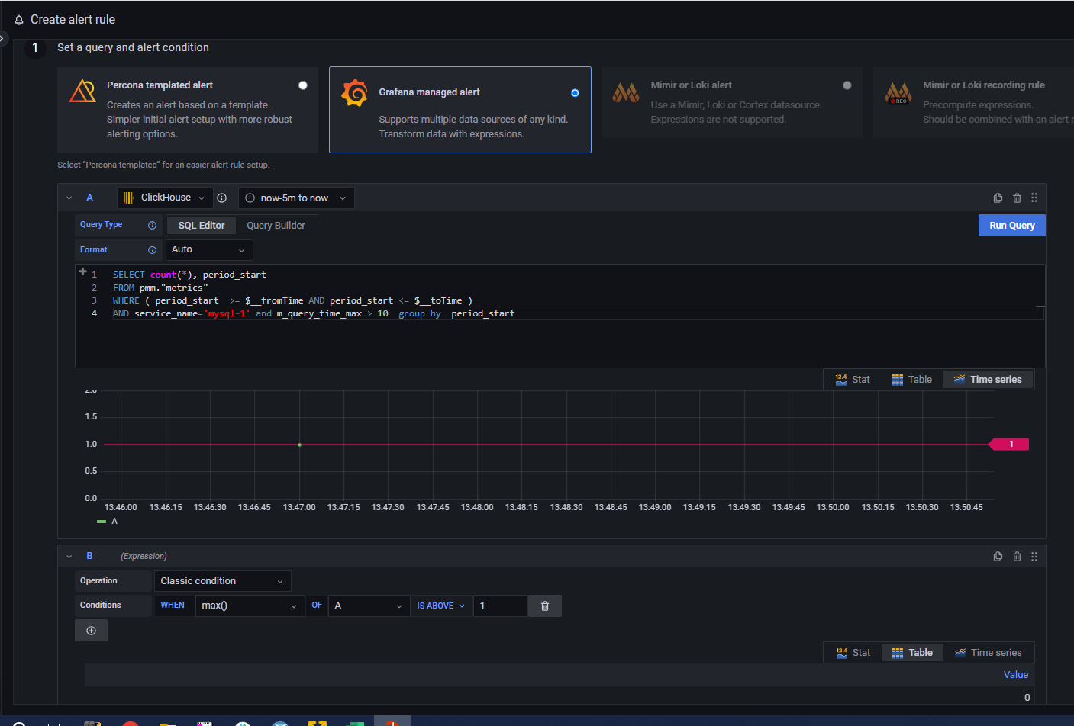Switch query A preview to Table view
Screen dimensions: 1074x726
(911, 380)
